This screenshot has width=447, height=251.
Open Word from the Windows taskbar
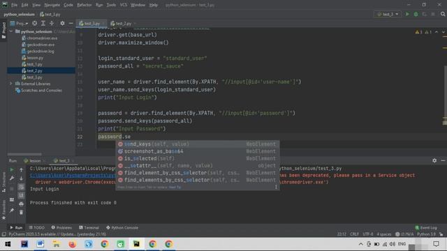[41, 244]
